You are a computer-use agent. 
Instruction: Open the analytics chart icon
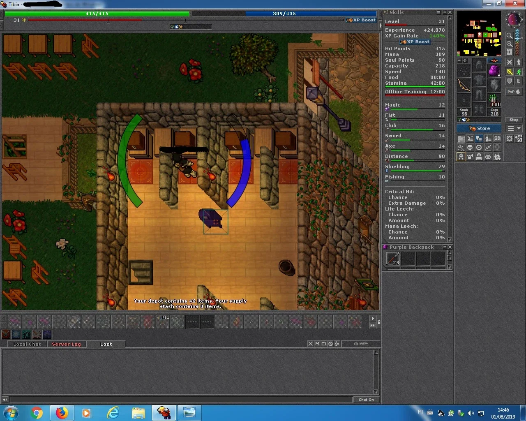[x=488, y=148]
